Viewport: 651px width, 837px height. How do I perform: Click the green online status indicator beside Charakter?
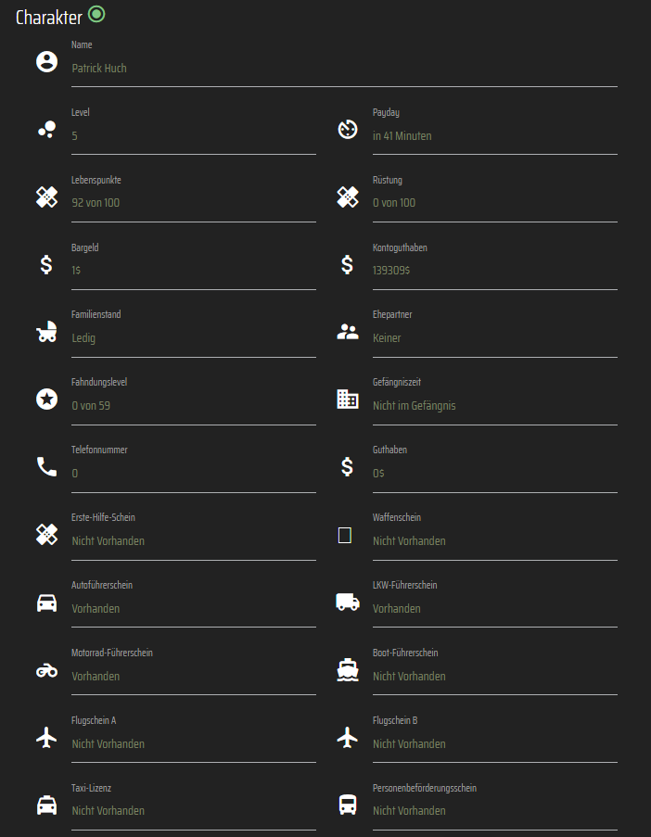pos(96,14)
